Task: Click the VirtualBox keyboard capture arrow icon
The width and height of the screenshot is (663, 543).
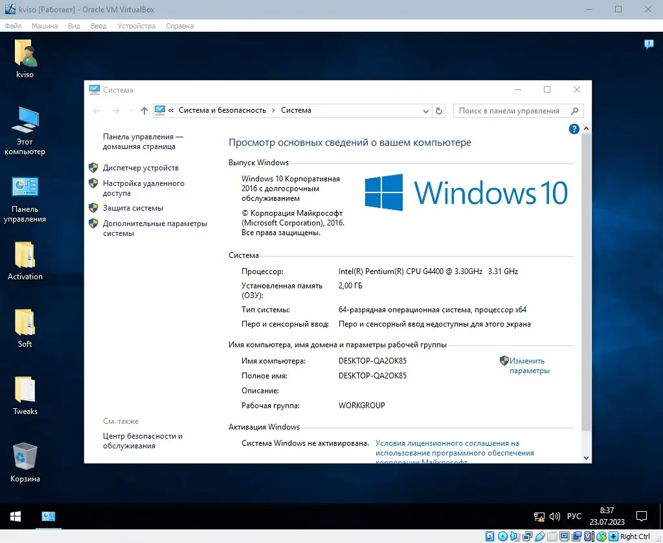Action: (x=613, y=537)
